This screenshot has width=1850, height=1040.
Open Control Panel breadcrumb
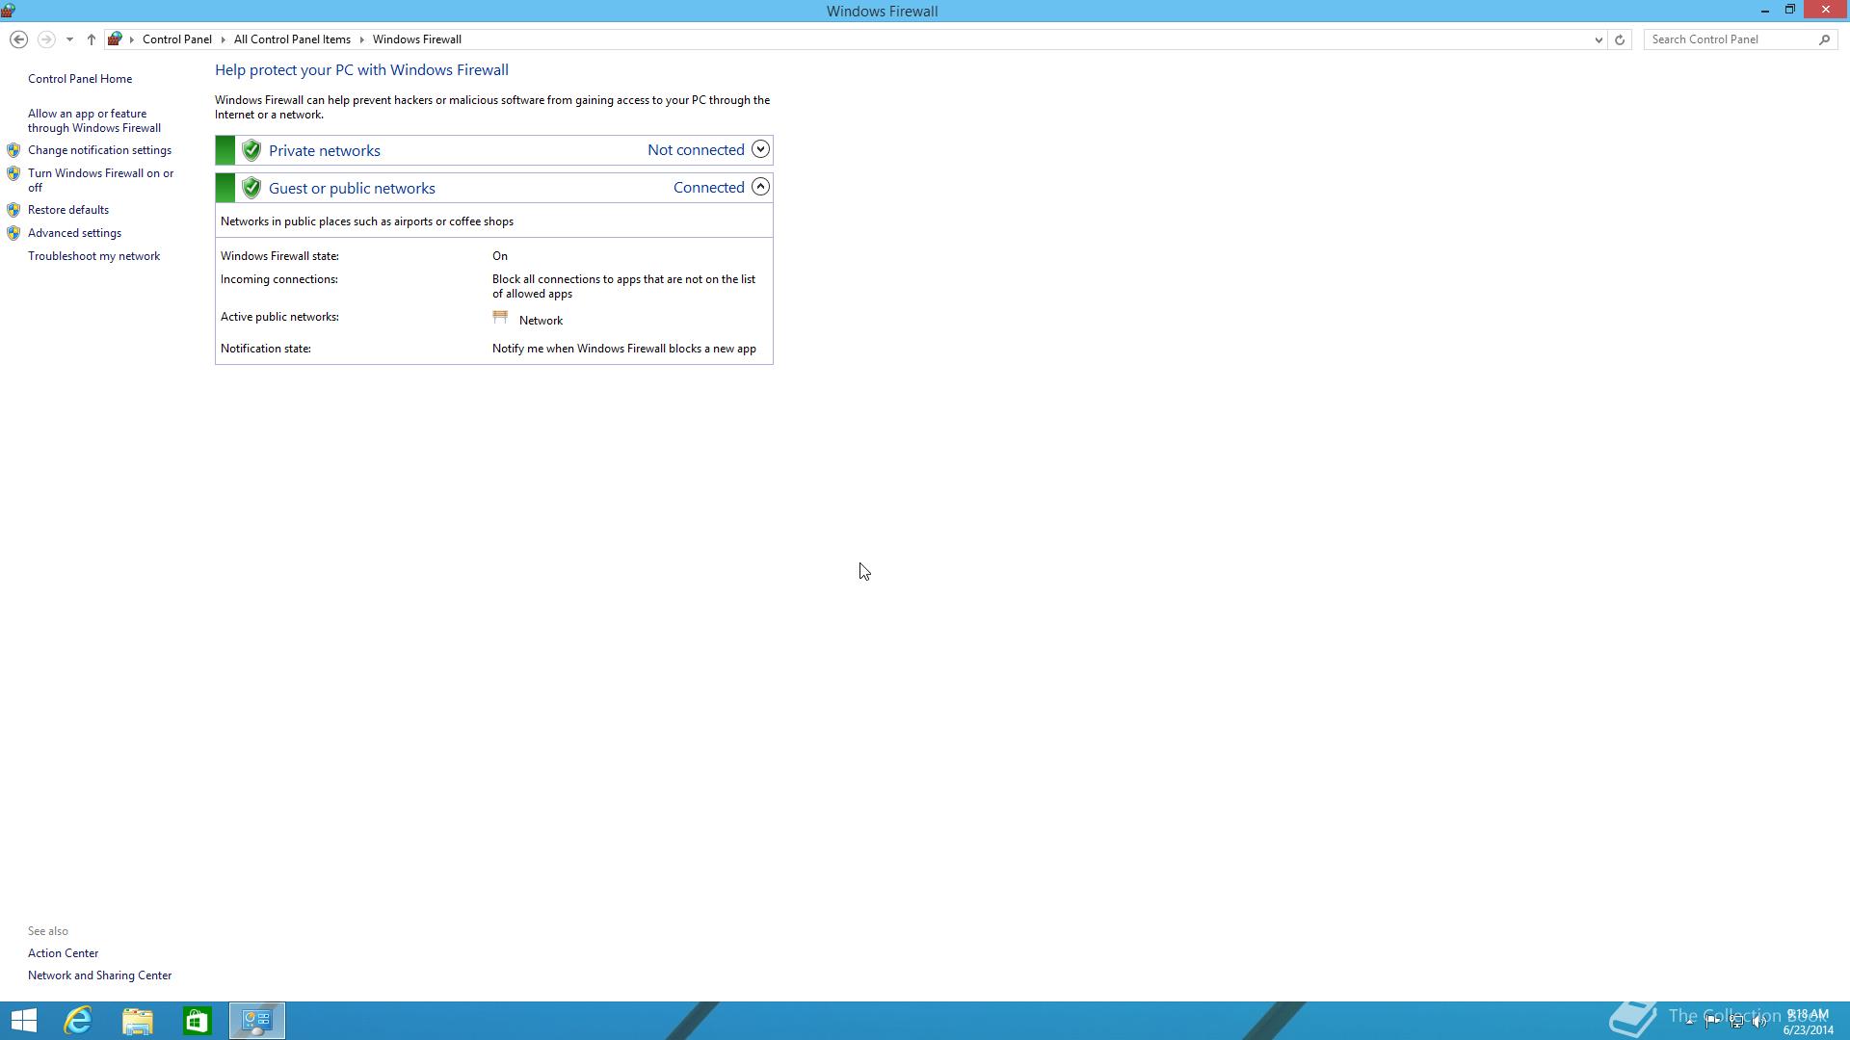click(177, 39)
